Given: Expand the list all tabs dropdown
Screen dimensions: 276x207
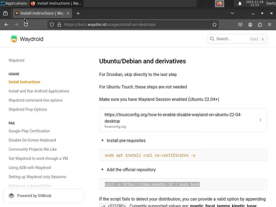Looking at the screenshot, I should pos(232,13).
